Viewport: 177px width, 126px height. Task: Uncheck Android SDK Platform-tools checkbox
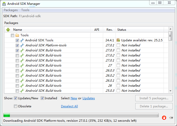[x=17, y=45]
